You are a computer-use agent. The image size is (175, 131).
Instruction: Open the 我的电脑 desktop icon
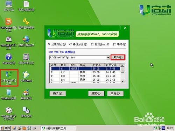tap(9, 6)
